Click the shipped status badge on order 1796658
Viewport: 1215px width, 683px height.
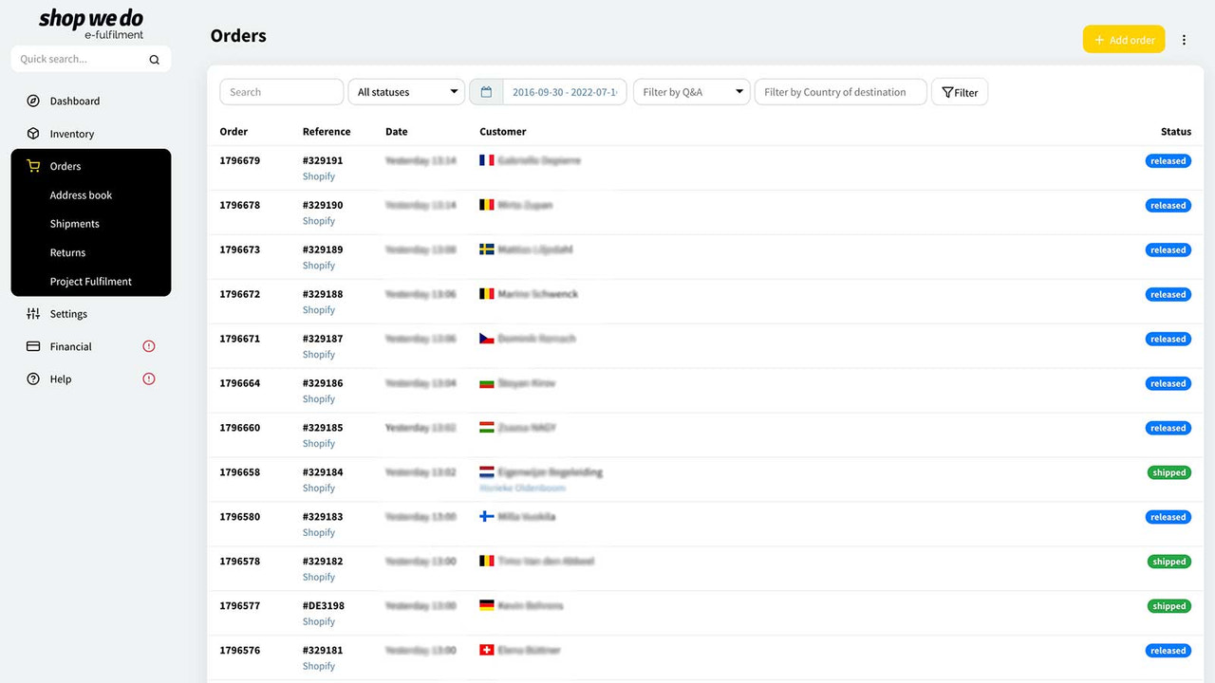1168,471
